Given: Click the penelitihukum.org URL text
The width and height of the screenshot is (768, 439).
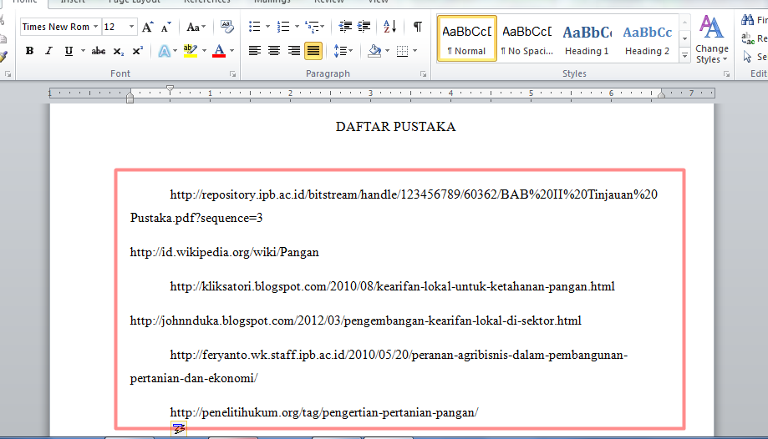Looking at the screenshot, I should tap(324, 412).
